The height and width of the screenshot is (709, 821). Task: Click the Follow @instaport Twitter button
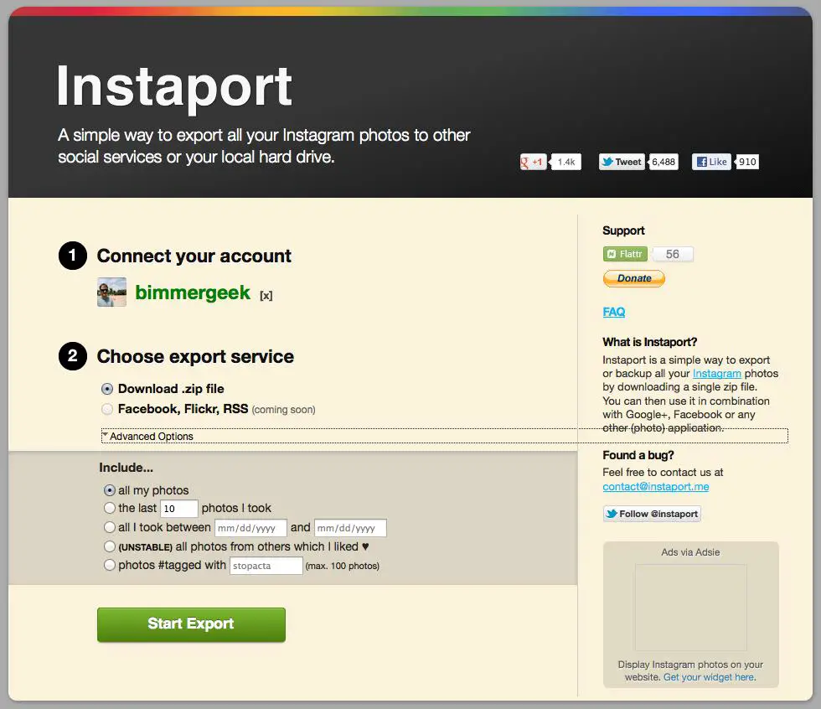[652, 514]
